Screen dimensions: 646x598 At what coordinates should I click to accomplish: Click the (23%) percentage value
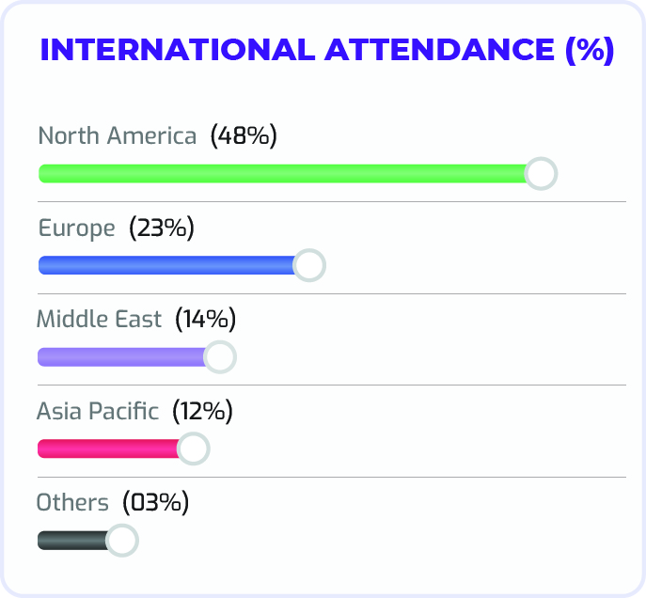(x=162, y=228)
